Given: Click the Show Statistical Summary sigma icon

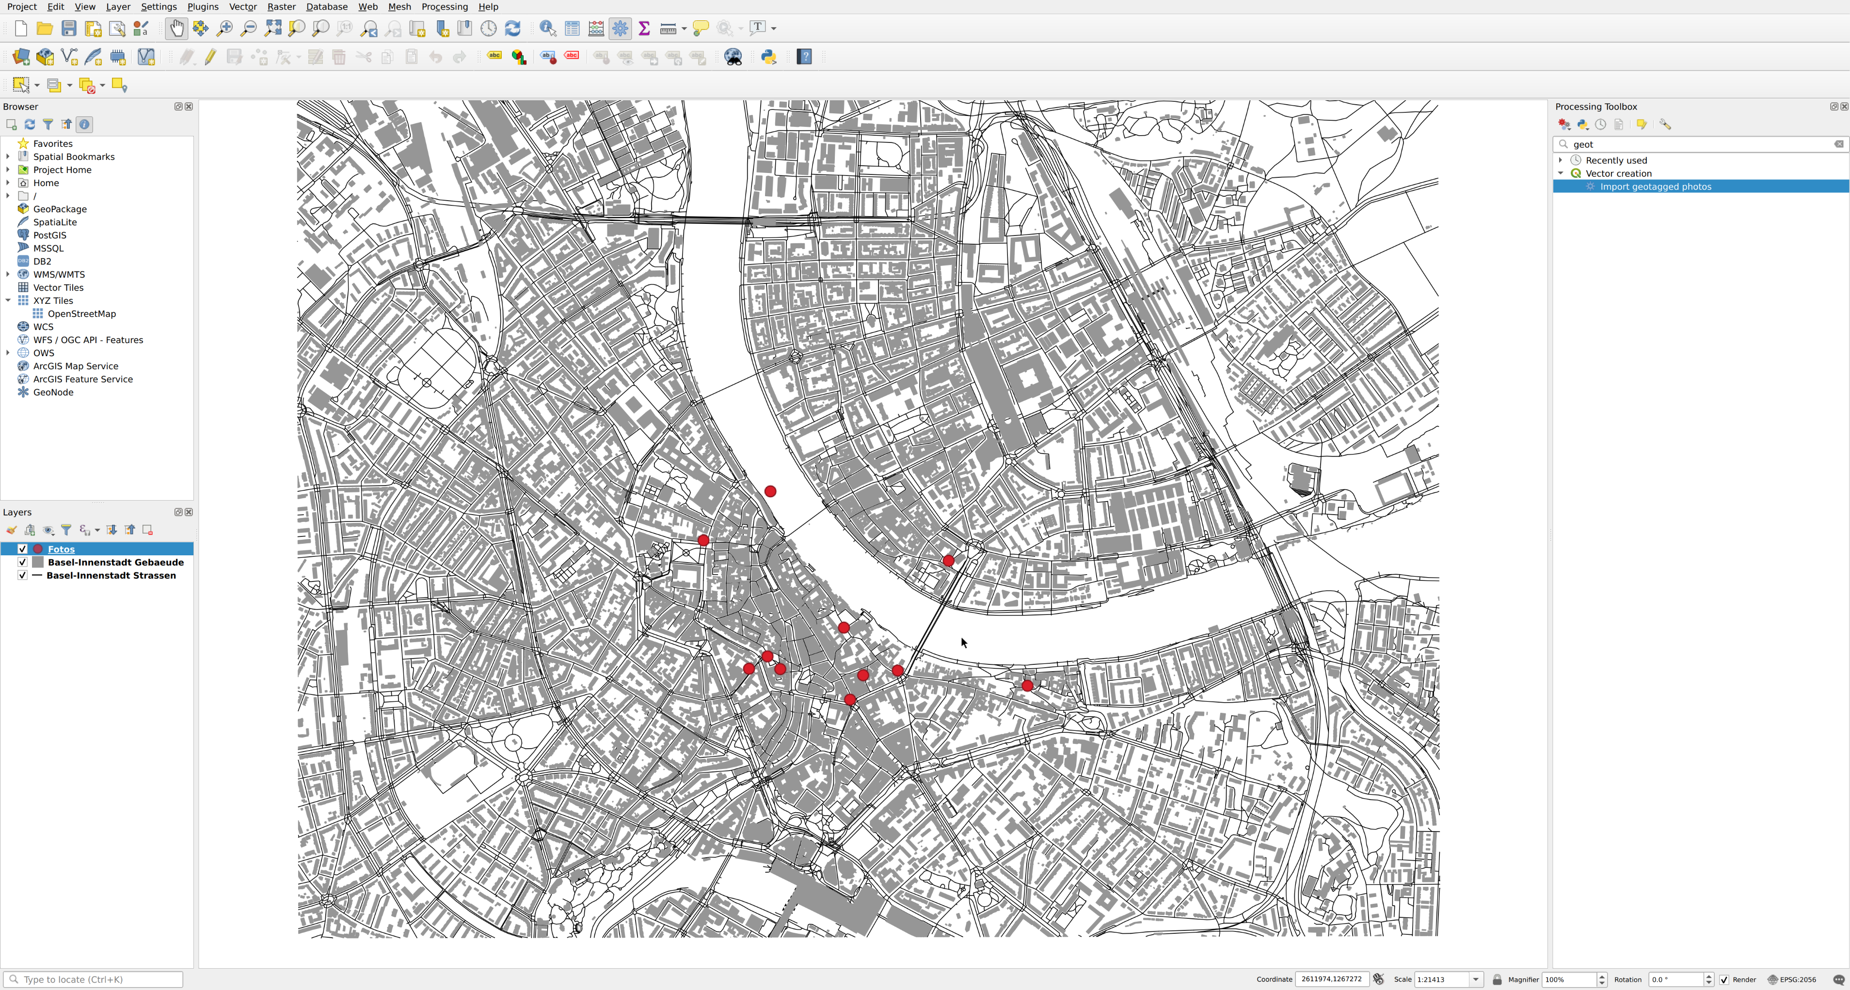Looking at the screenshot, I should (644, 28).
